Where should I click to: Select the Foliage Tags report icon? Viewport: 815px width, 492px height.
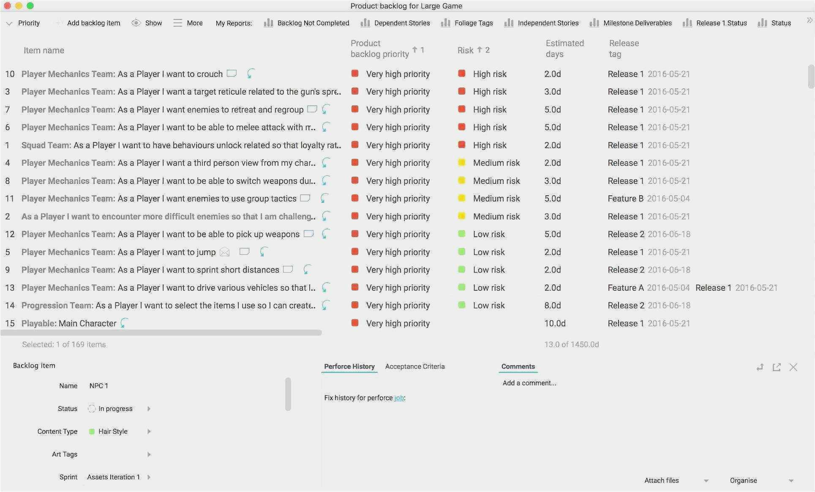[x=445, y=22]
